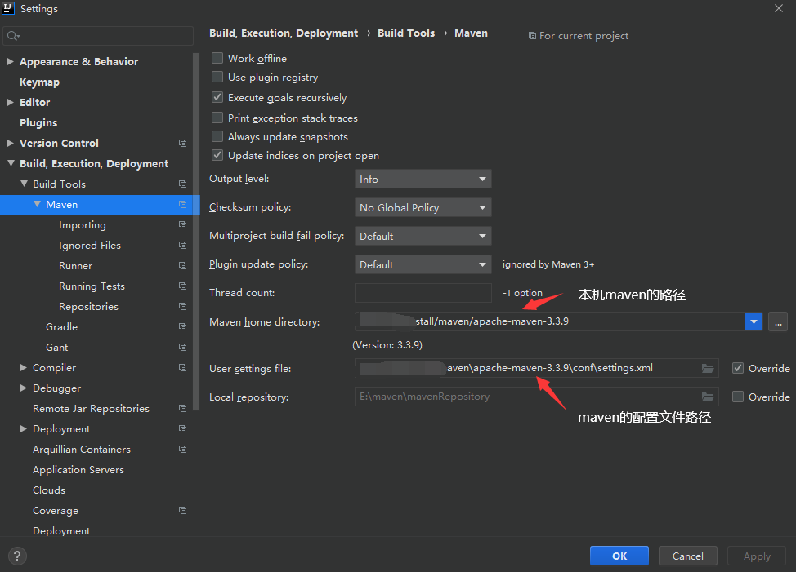Open Maven home directory dropdown arrow
796x572 pixels.
point(754,321)
